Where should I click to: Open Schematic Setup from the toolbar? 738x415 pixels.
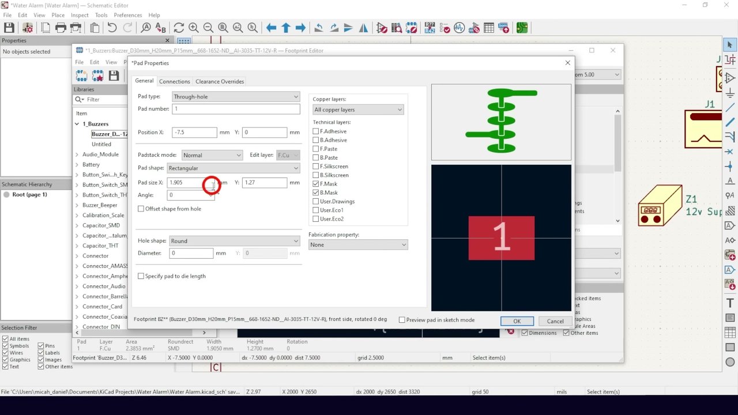[x=27, y=28]
